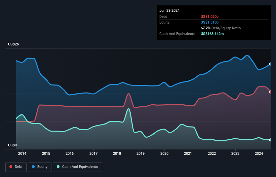Toggle the Debt series legend button
Screen dimensions: 276x177
pyautogui.click(x=16, y=167)
